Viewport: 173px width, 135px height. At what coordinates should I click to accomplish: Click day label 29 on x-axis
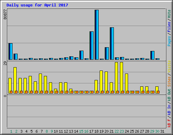[x=152, y=131]
